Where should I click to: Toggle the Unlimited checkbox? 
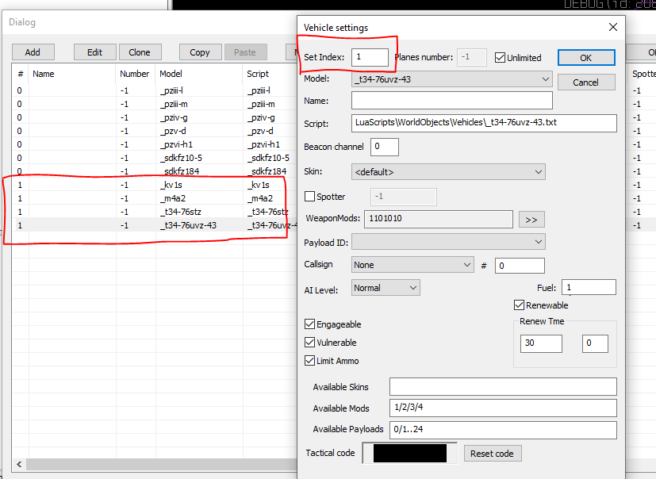pos(501,58)
